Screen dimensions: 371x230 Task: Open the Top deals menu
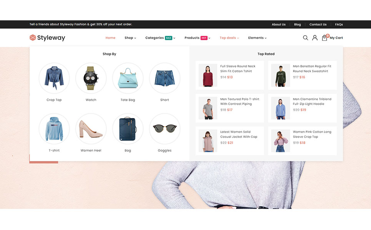[229, 38]
